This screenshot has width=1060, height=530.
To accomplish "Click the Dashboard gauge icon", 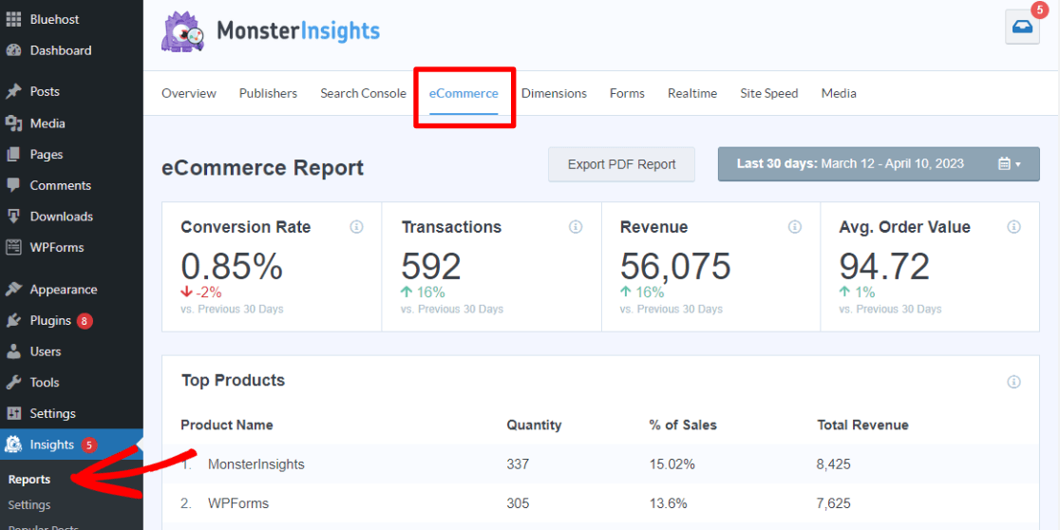I will click(13, 50).
